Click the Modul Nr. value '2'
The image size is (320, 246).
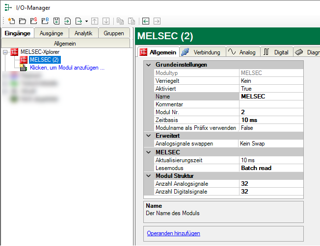(x=271, y=112)
